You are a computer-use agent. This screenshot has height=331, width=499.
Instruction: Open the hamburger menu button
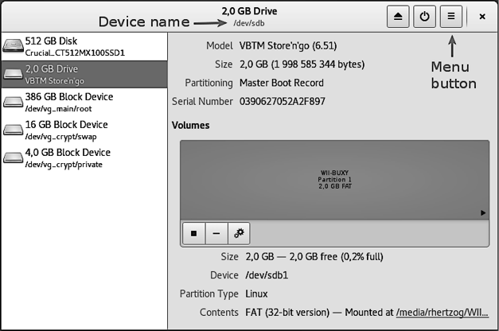coord(450,16)
